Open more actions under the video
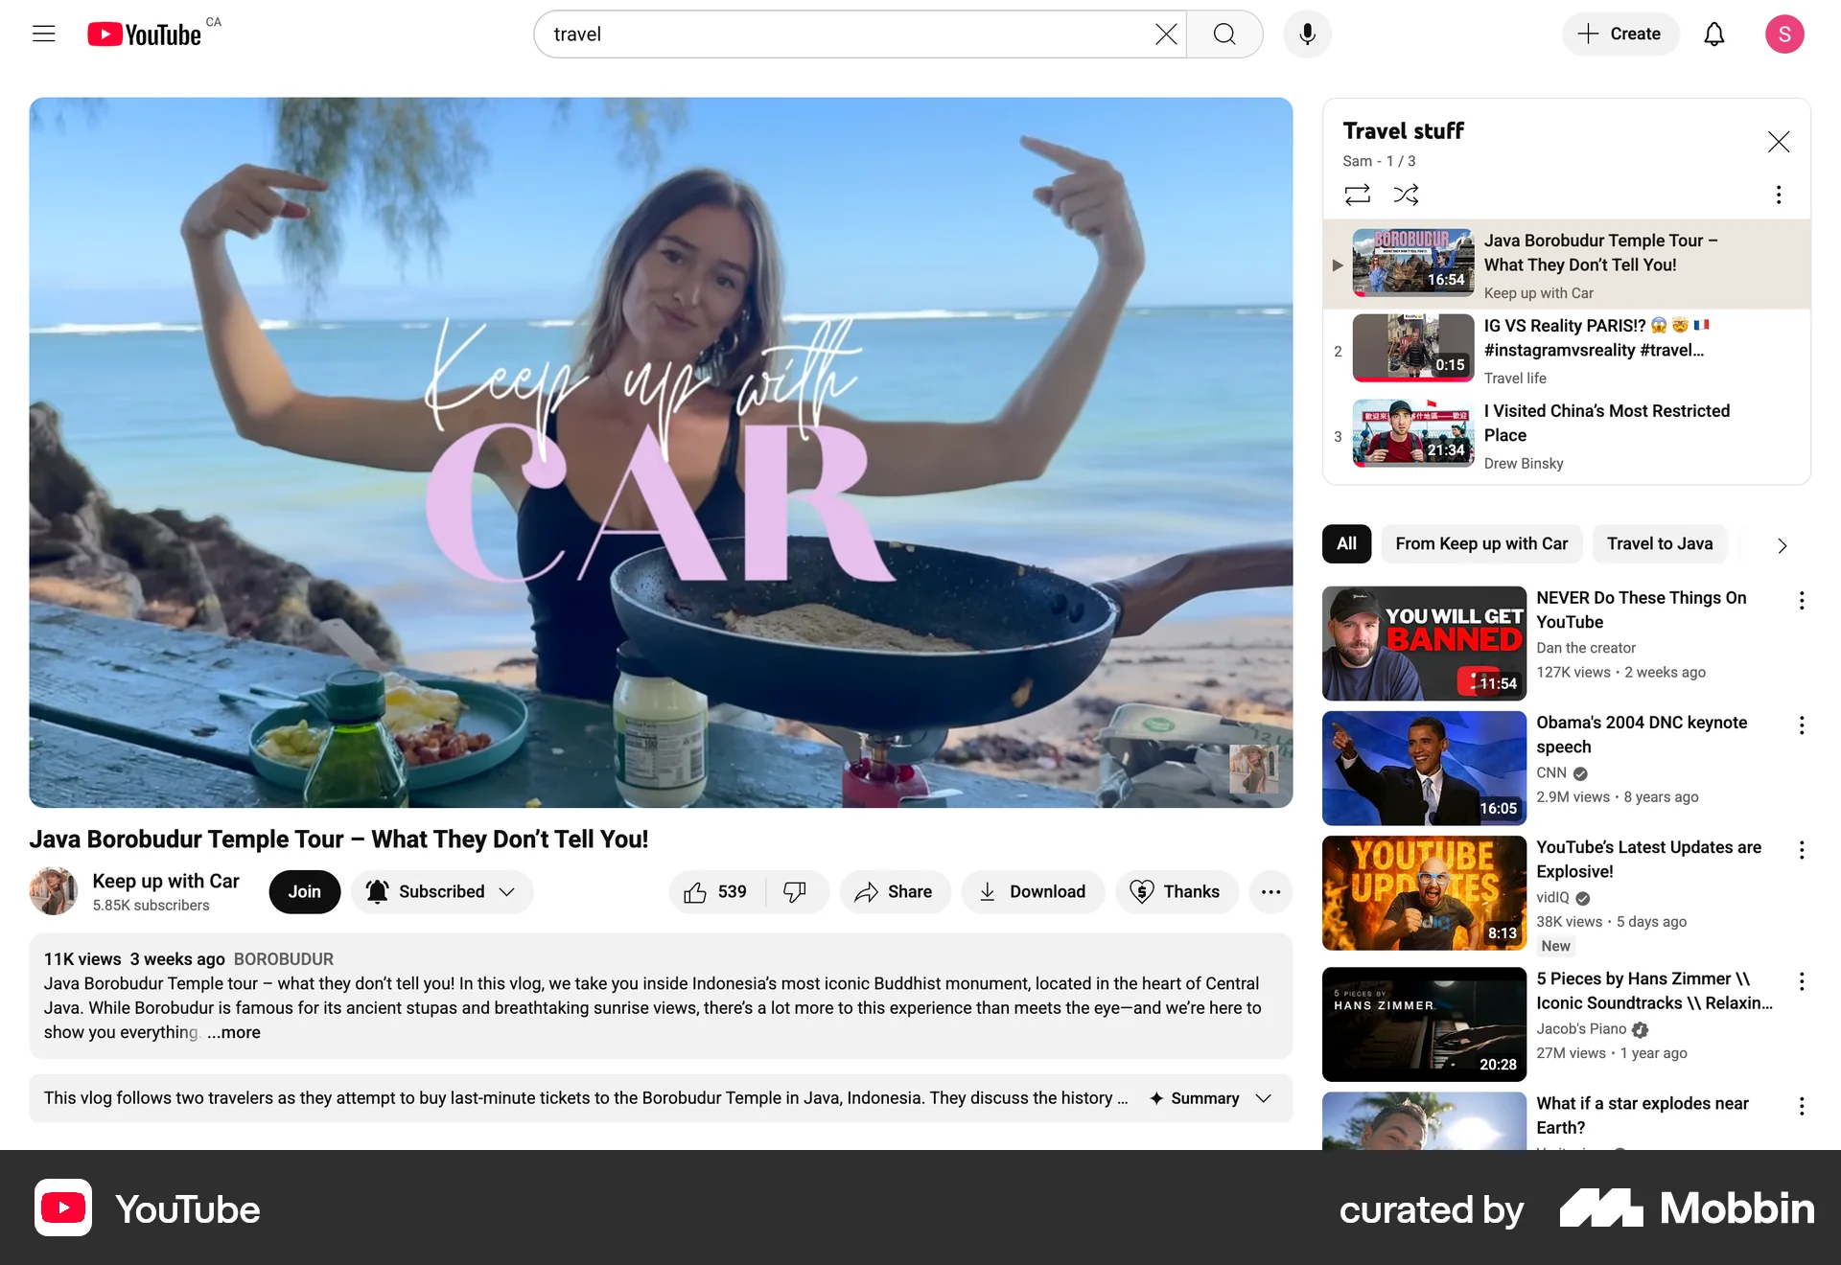 [1270, 891]
